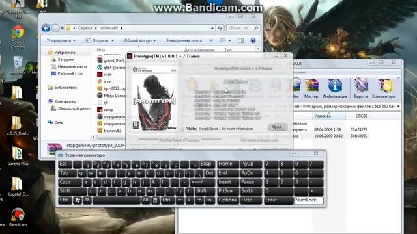Expand the Сереха breadcrumb arrow

[96, 28]
